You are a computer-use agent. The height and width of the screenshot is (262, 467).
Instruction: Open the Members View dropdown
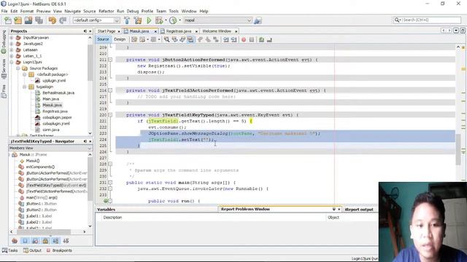point(89,148)
